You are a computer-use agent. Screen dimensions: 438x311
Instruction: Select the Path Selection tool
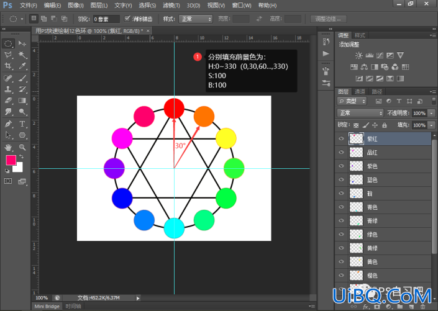point(8,135)
